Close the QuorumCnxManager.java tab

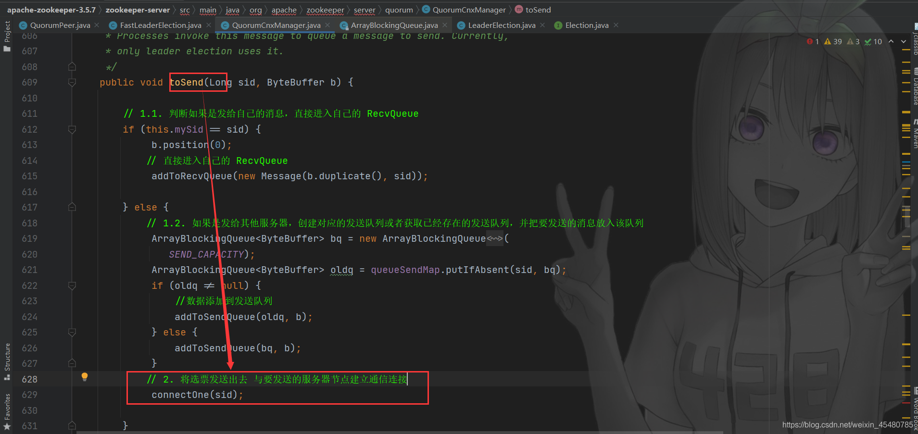pos(327,25)
